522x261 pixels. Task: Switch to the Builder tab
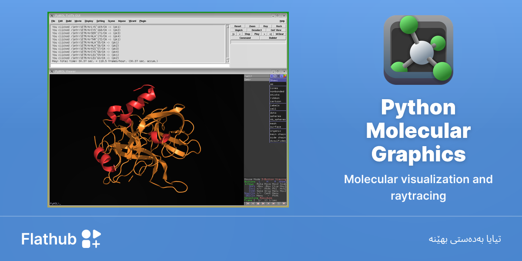pos(273,38)
